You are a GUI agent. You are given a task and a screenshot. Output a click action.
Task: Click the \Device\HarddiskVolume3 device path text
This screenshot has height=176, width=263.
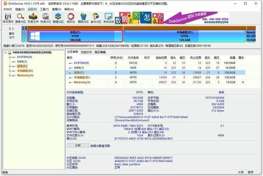(x=131, y=120)
